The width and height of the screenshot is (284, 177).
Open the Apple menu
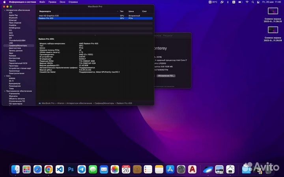4,2
